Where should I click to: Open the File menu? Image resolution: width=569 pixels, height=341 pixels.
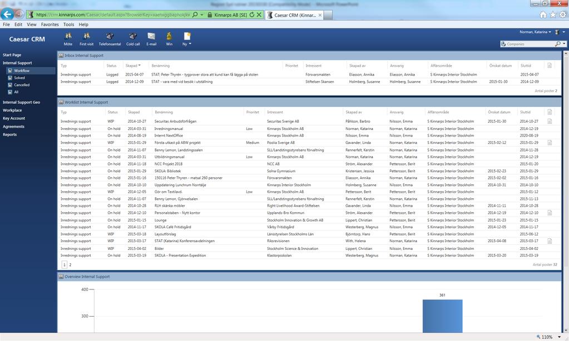6,24
